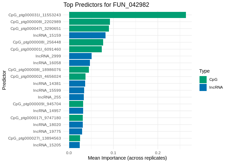Click the blue lncRNA legend swatch

[x=203, y=87]
